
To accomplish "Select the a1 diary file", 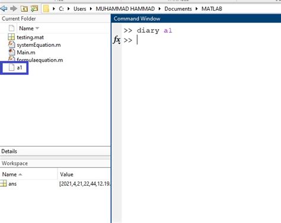I will click(20, 68).
